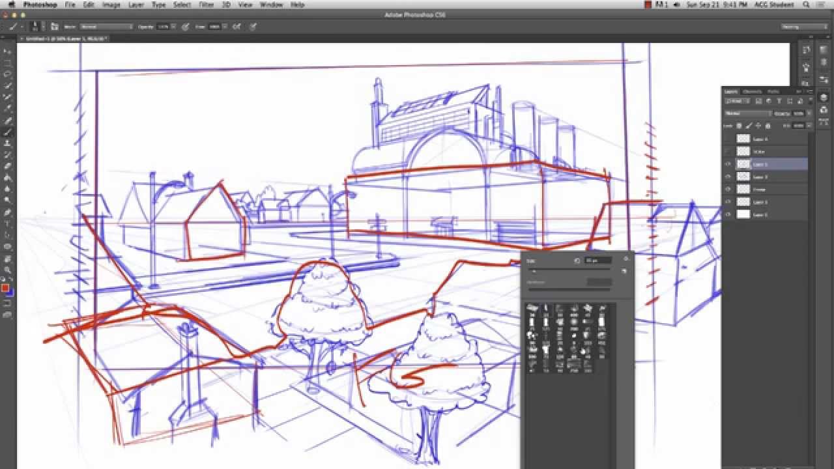Select the Shape tool

(8, 247)
